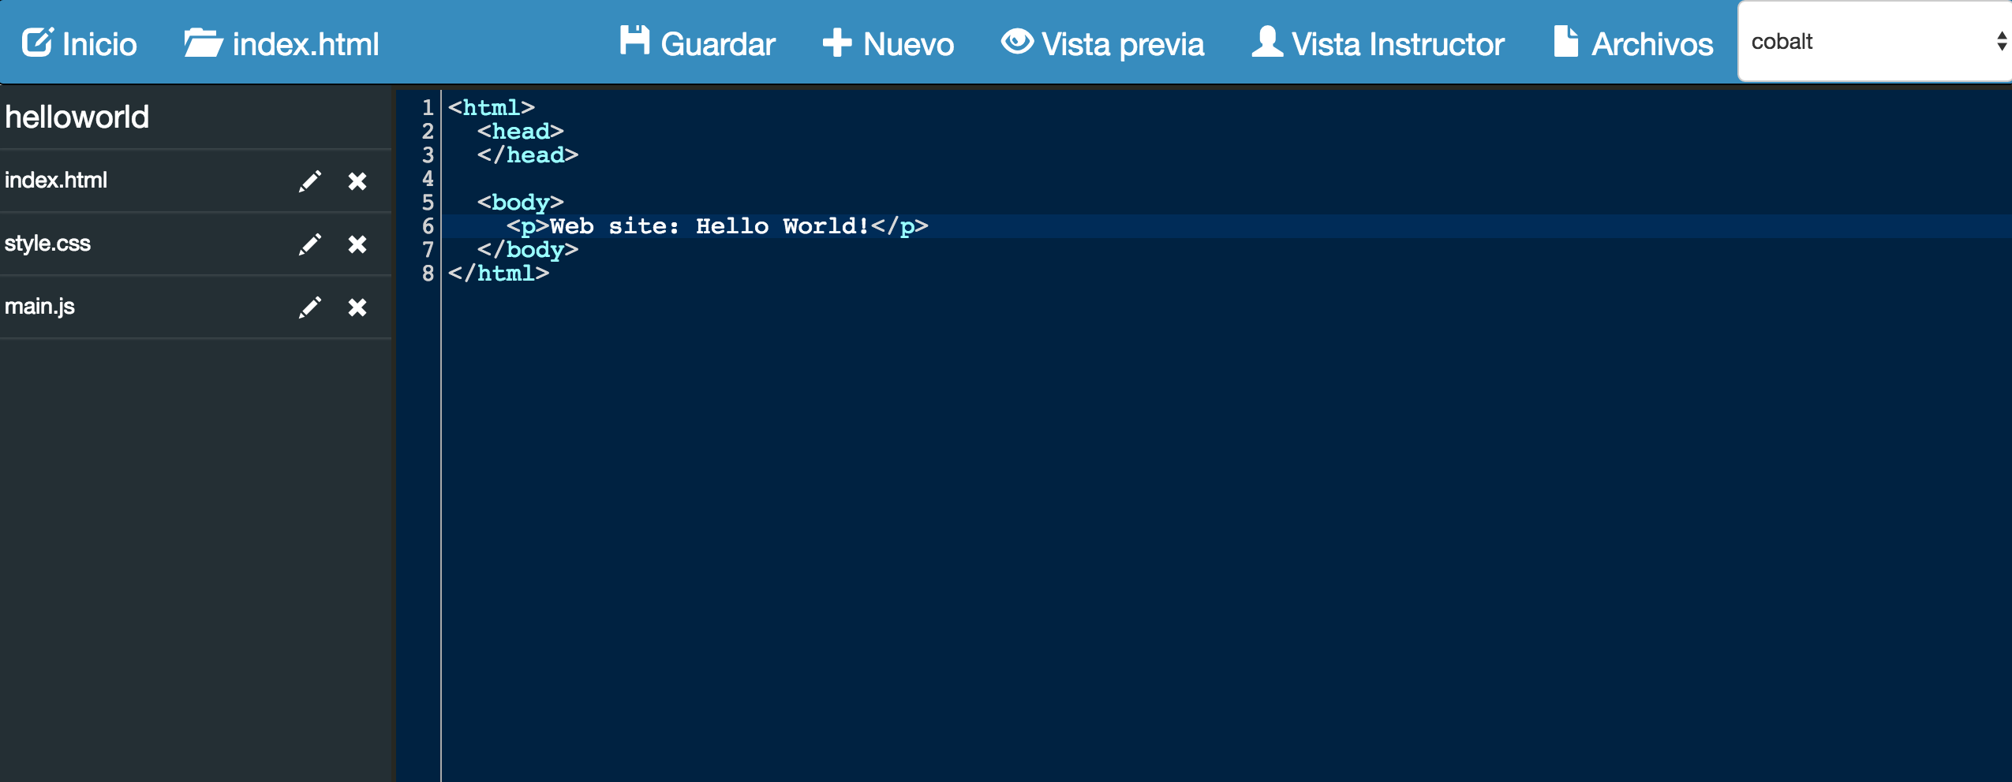
Task: Rename index.html with its pencil icon
Action: tap(310, 181)
